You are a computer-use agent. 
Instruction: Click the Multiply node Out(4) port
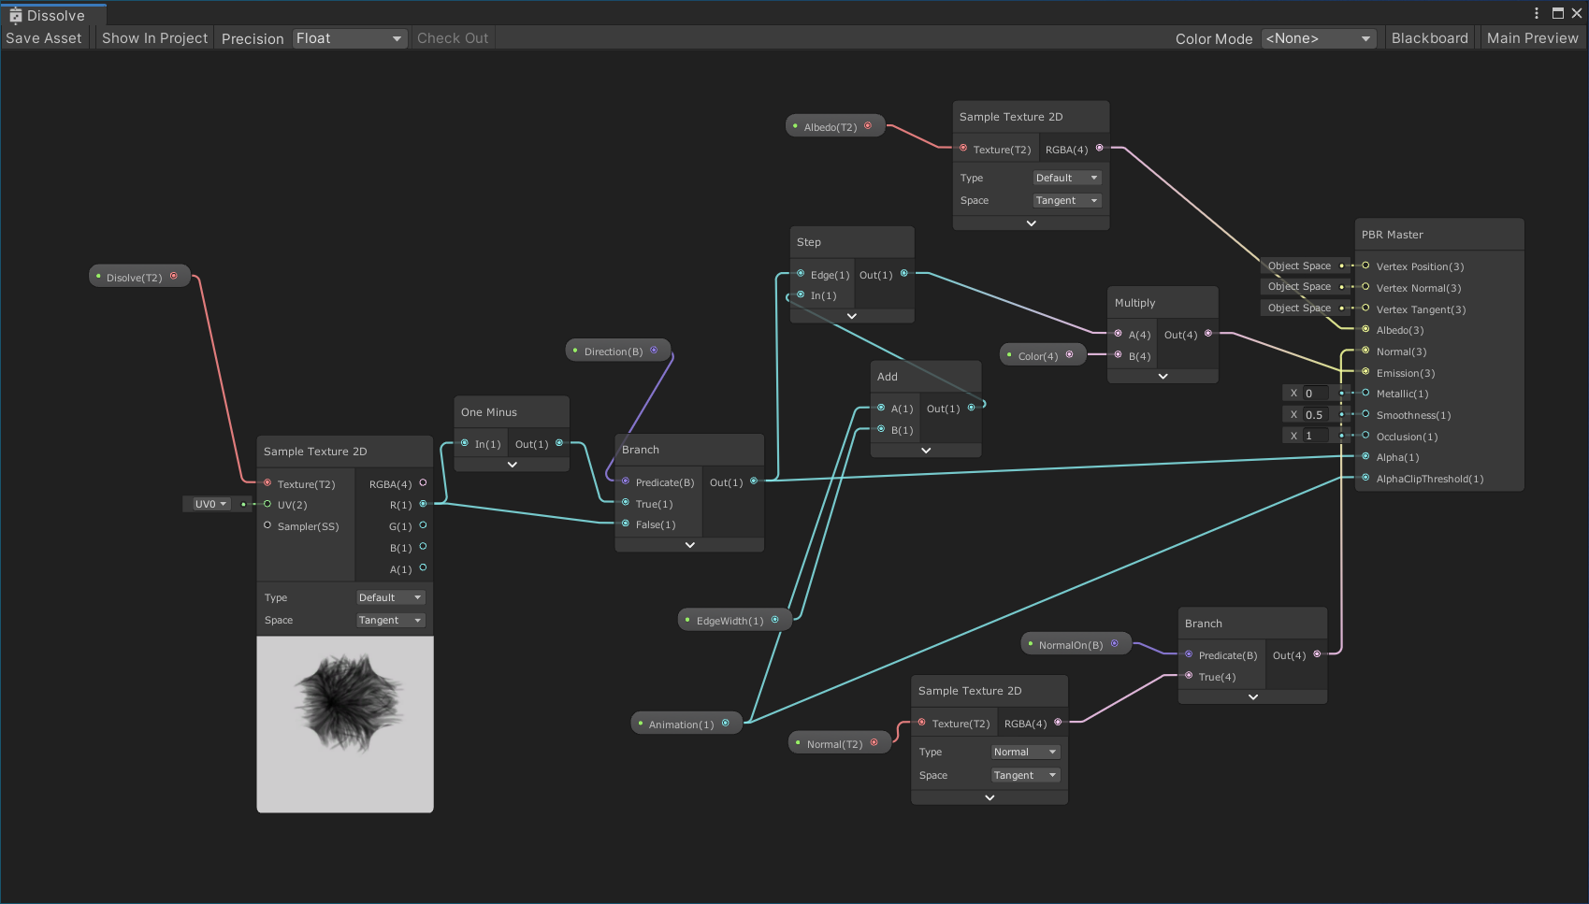click(x=1208, y=334)
